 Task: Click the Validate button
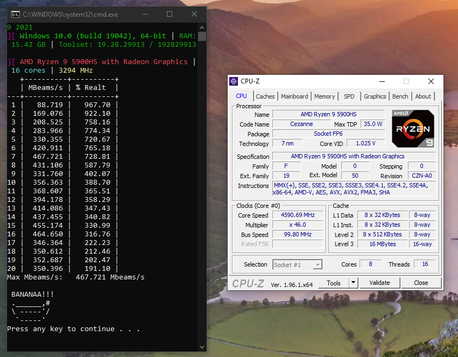[x=379, y=283]
